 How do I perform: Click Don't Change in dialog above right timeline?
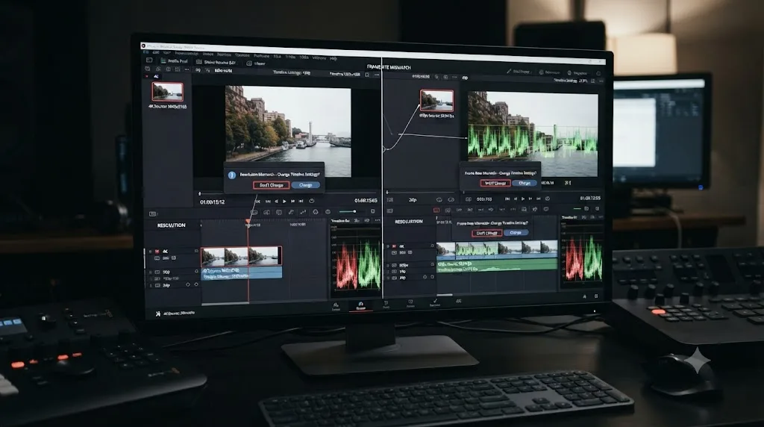pos(486,233)
